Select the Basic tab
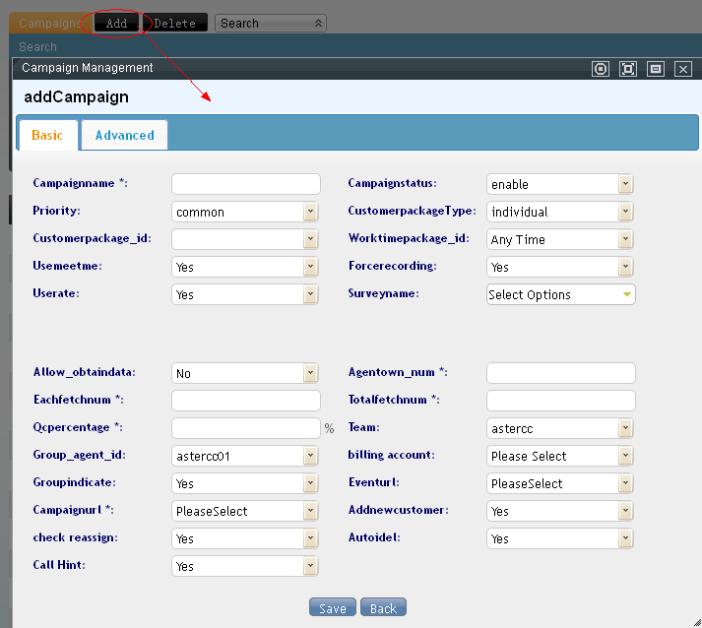Viewport: 702px width, 628px height. tap(47, 135)
